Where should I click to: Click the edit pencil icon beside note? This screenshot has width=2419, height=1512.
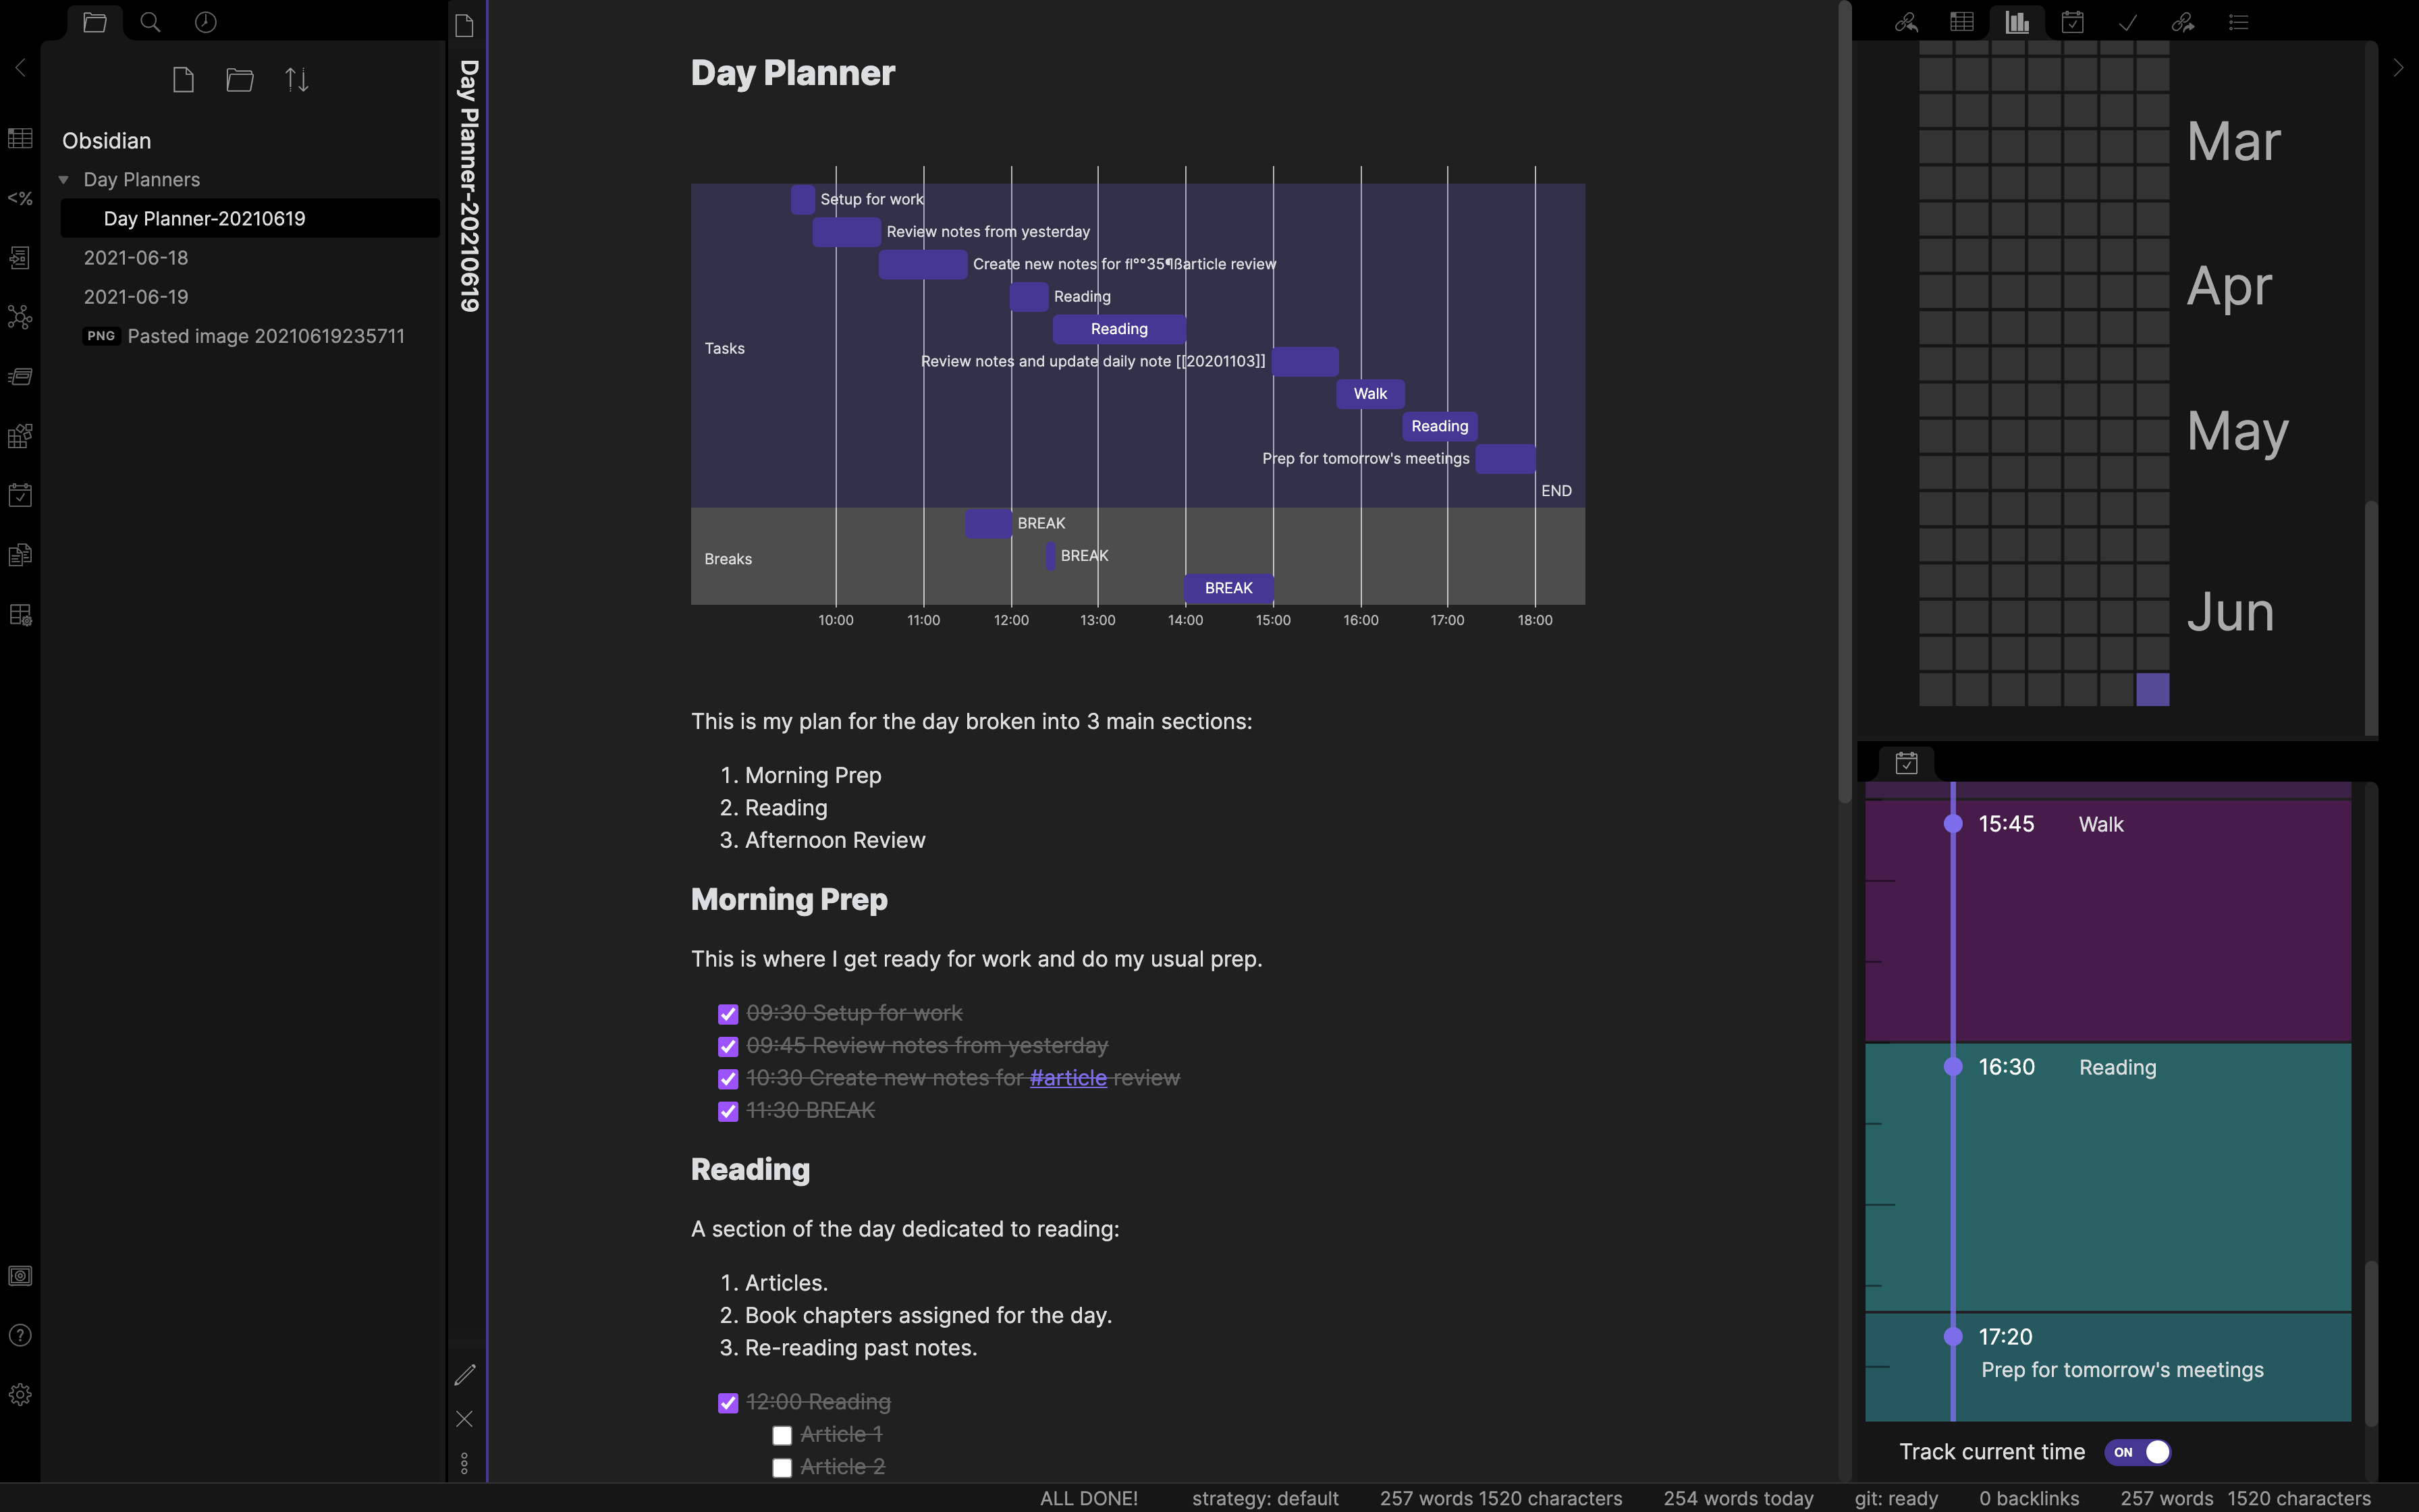click(465, 1375)
